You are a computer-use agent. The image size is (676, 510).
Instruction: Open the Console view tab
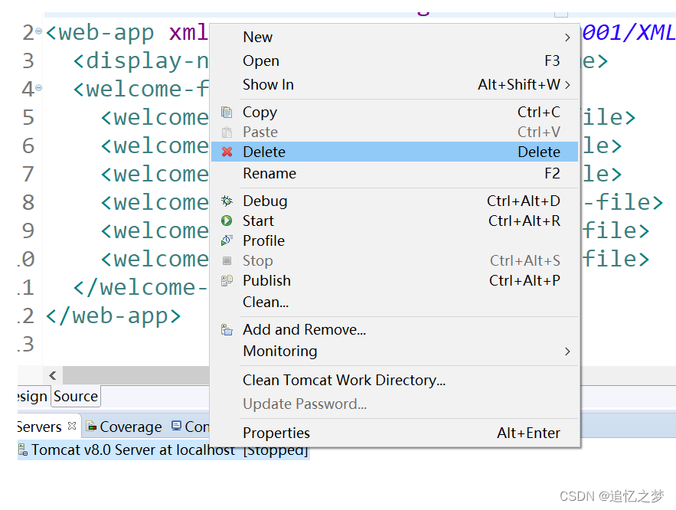click(191, 427)
